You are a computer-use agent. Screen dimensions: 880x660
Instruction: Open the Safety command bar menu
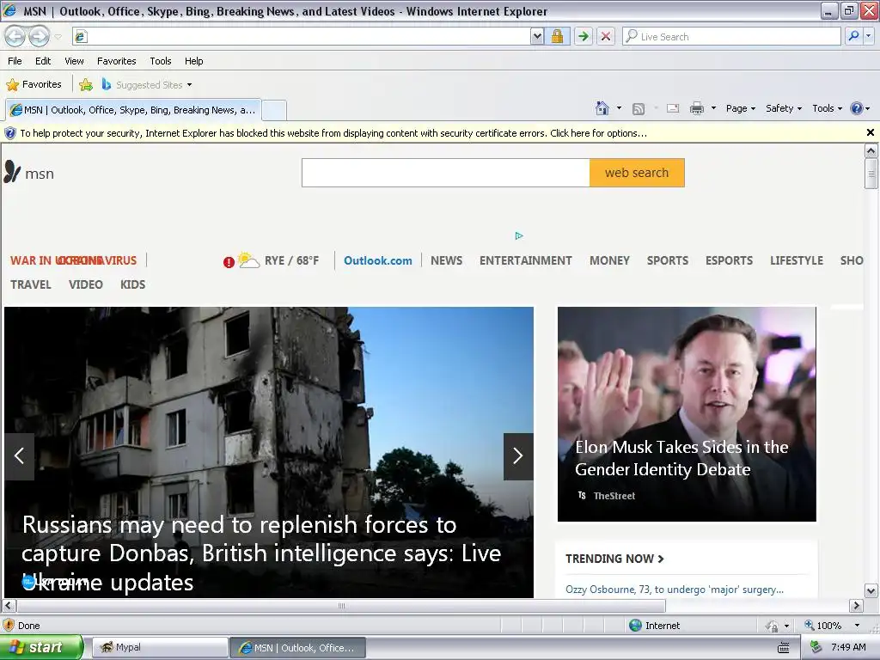click(784, 108)
